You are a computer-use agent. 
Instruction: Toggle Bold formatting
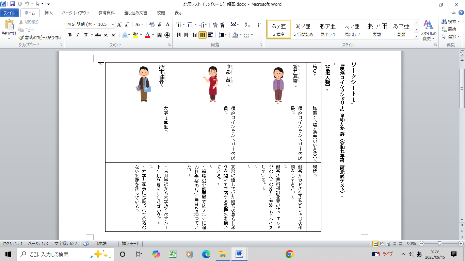70,35
